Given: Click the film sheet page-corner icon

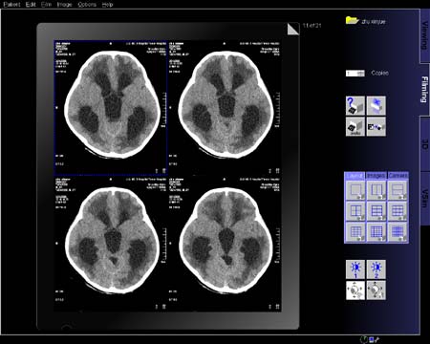Looking at the screenshot, I should (x=293, y=29).
